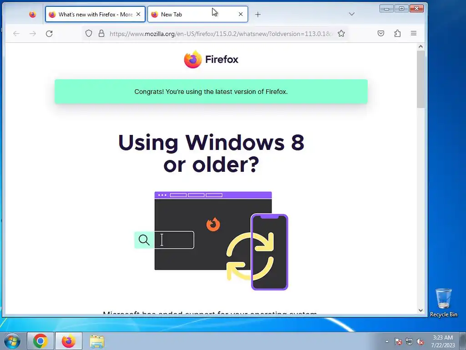Open the Extensions puzzle-piece menu
466x350 pixels.
pos(397,33)
